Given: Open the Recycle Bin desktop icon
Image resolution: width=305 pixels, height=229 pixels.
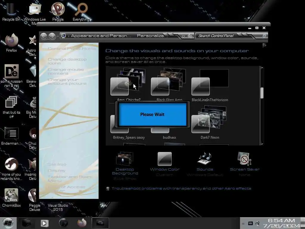Looking at the screenshot, I should (x=11, y=11).
